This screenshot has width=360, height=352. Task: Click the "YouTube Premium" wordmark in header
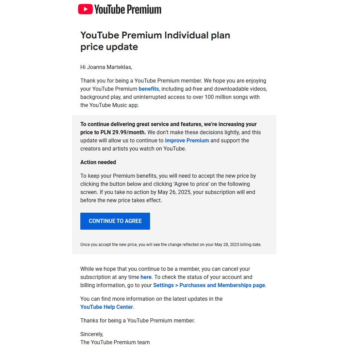click(128, 10)
